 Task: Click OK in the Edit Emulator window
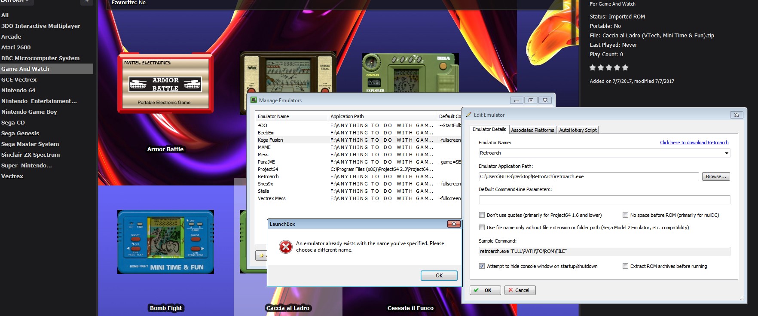[485, 290]
